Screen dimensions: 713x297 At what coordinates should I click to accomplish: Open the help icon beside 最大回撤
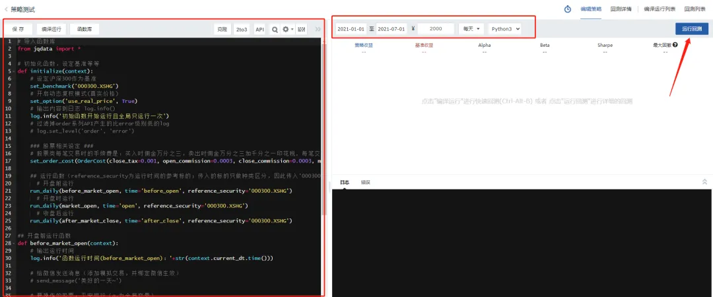[x=675, y=45]
